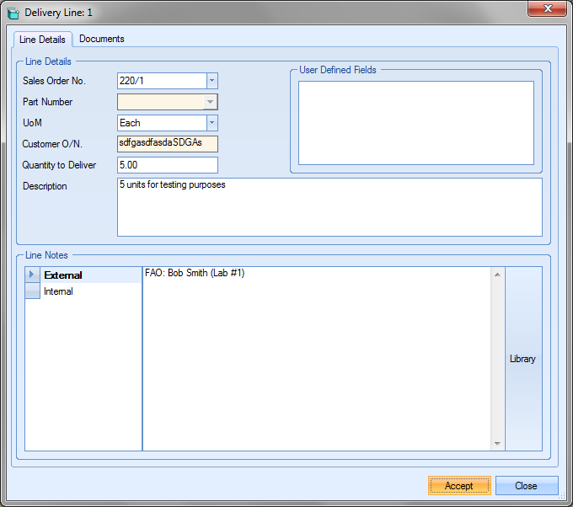This screenshot has width=573, height=507.
Task: Focus the Quantity to Deliver field
Action: tap(167, 165)
